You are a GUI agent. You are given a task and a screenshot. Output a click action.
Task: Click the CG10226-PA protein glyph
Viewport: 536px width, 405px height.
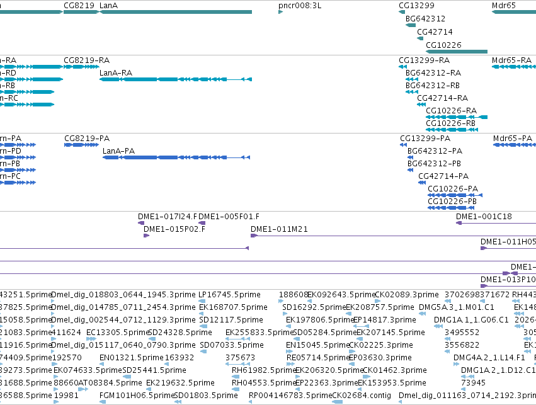click(x=455, y=195)
